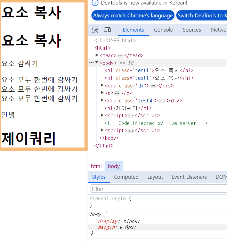The image size is (227, 244).
Task: Click ellipsis badge in first script element
Action: [131, 116]
